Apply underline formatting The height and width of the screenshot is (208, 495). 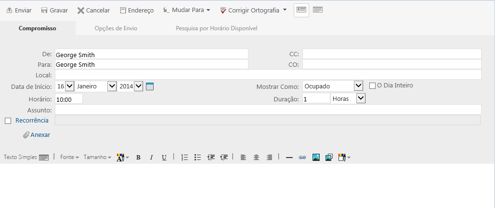[164, 157]
